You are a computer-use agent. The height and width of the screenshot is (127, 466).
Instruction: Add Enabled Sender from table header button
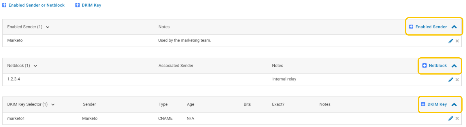[x=428, y=27]
